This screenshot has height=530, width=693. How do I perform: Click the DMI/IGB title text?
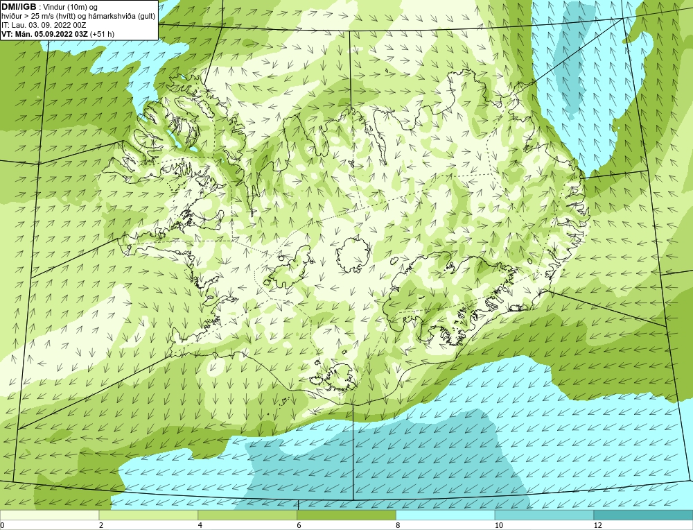pos(19,7)
